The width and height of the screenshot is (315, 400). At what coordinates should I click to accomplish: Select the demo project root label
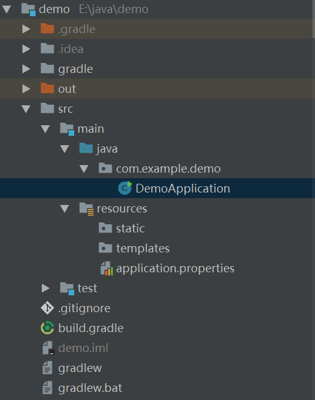click(x=54, y=9)
